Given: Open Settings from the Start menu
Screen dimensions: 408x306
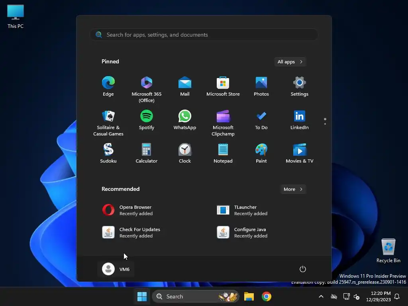Looking at the screenshot, I should [x=300, y=86].
